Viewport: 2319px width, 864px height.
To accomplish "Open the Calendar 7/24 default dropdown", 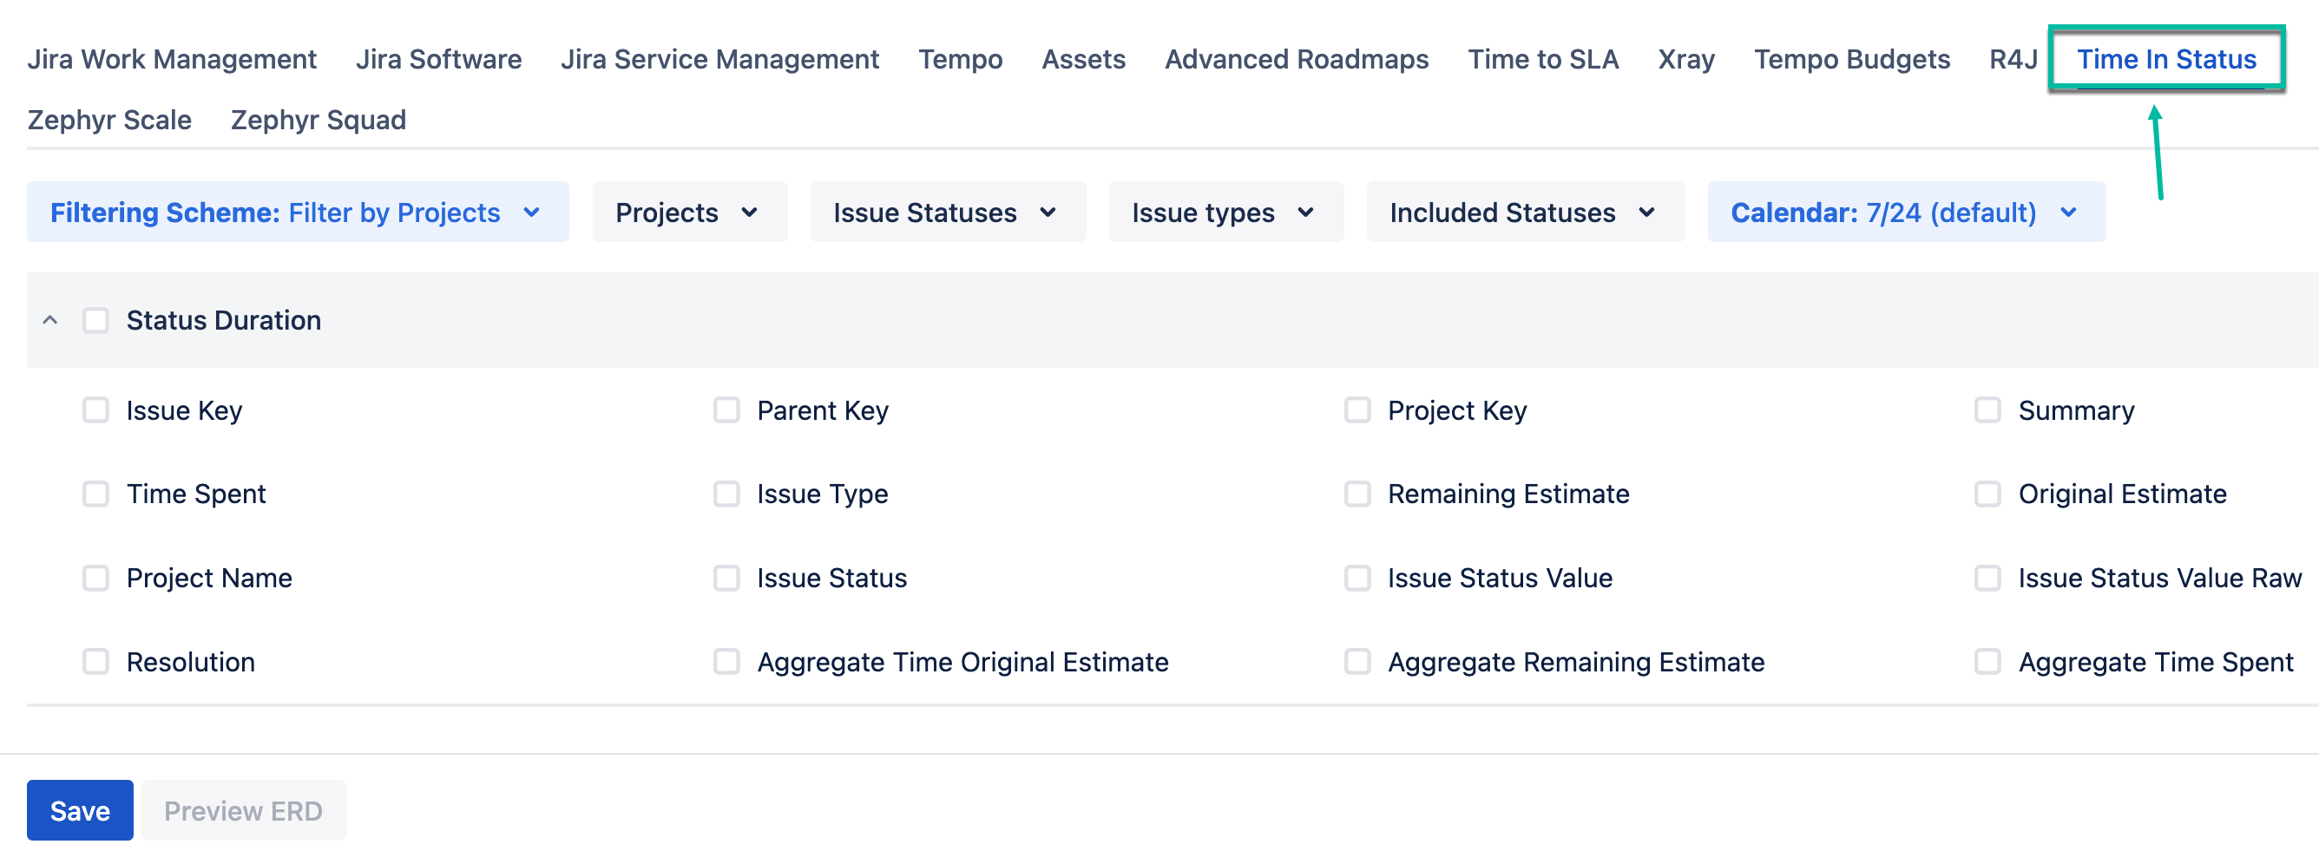I will [x=1904, y=212].
